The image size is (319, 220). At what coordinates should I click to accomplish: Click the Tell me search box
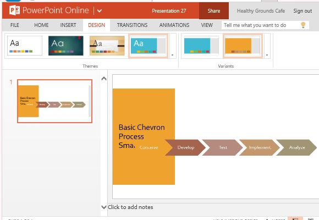[261, 25]
